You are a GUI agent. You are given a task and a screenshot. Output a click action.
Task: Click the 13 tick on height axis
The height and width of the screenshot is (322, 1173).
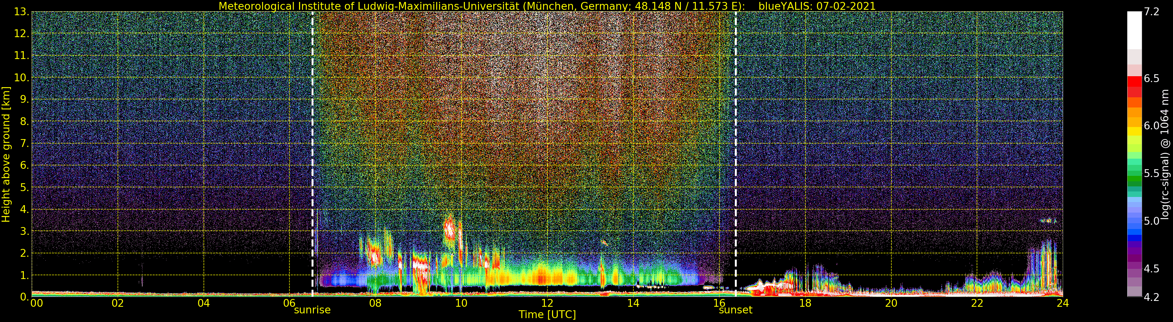click(21, 12)
